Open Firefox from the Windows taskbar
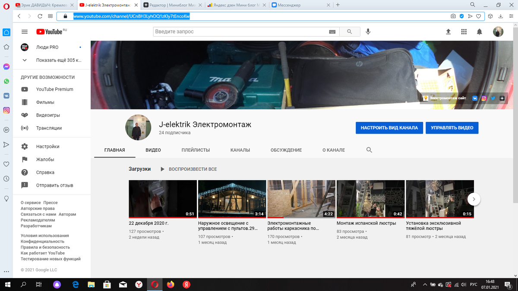 click(x=170, y=285)
